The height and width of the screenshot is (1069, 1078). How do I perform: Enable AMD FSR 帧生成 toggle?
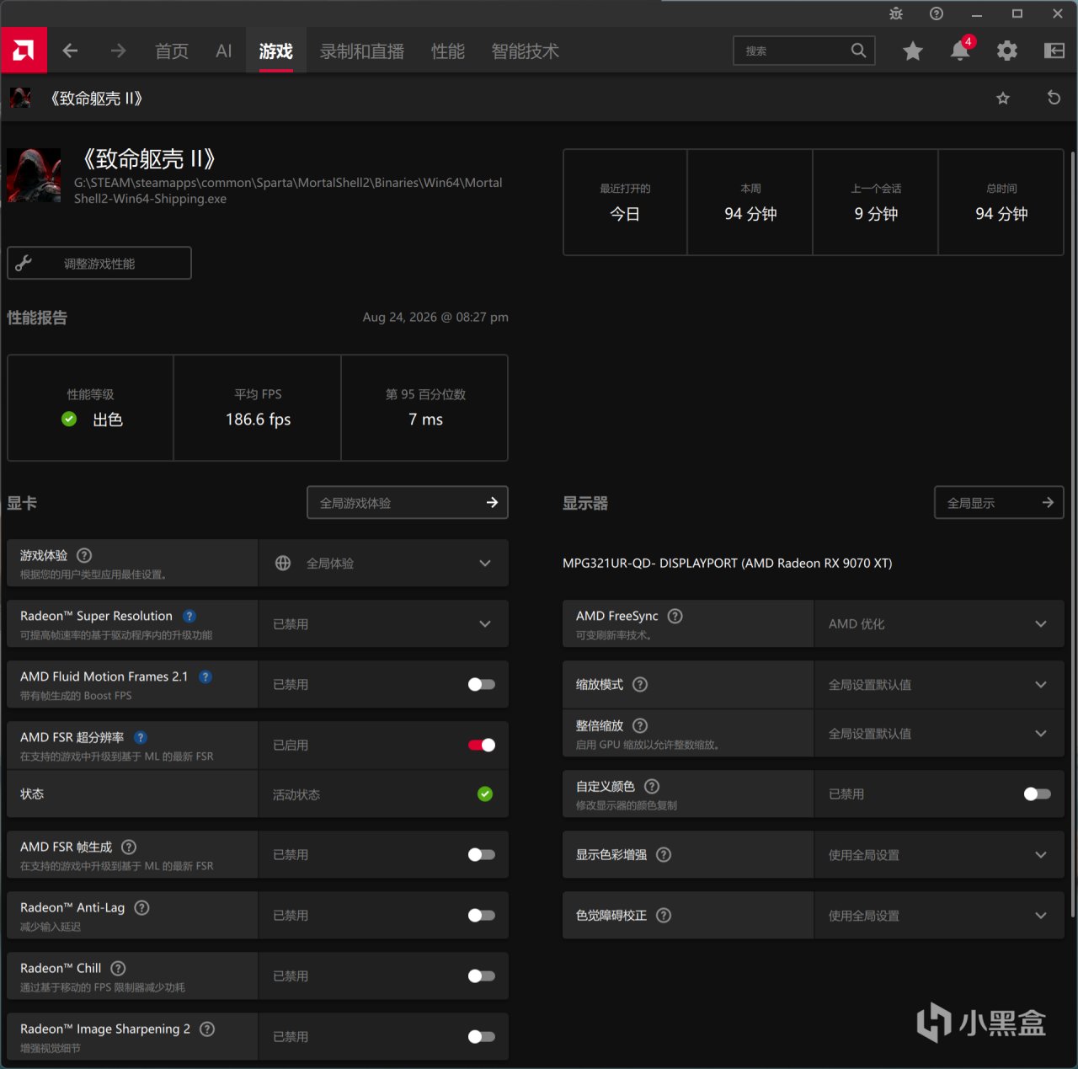tap(482, 854)
